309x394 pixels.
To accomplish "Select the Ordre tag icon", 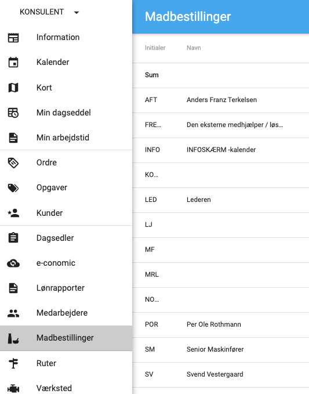I will [x=13, y=163].
